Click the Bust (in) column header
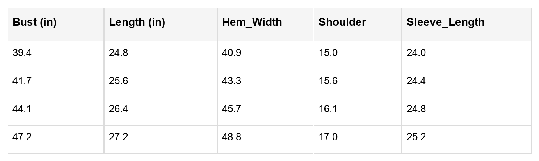This screenshot has width=539, height=161. point(35,23)
